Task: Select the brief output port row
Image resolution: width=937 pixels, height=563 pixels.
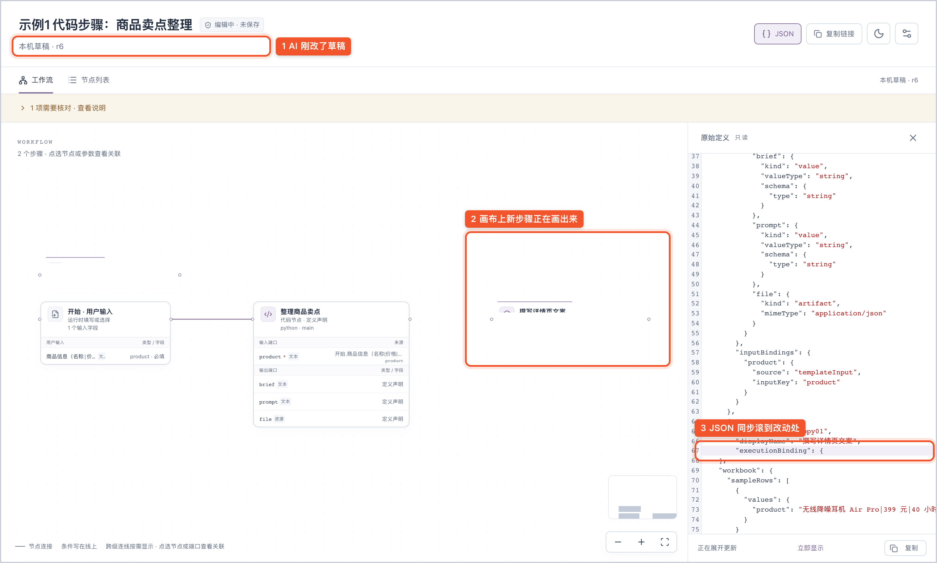Action: point(331,384)
